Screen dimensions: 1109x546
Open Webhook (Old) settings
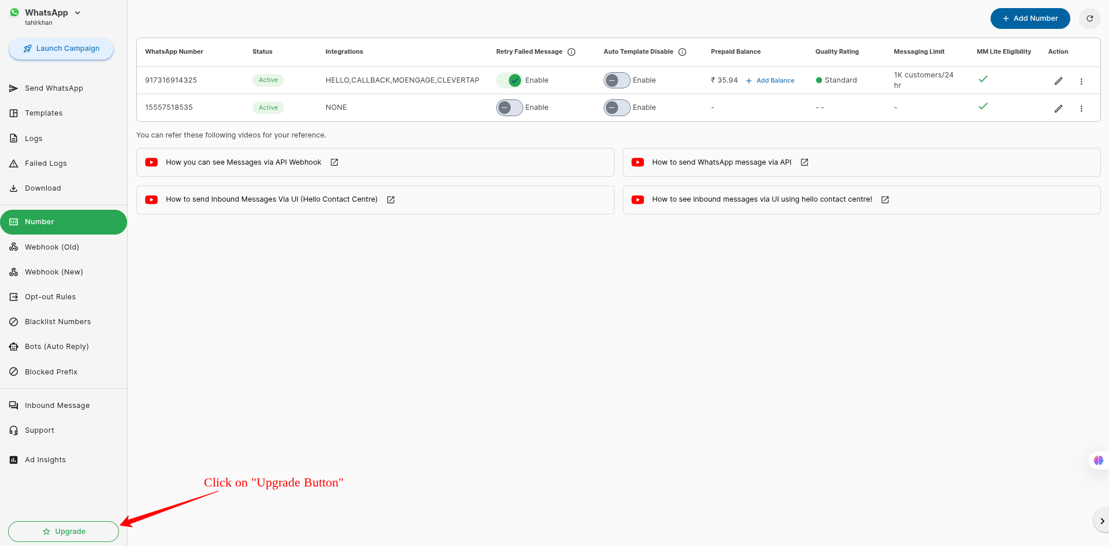(x=64, y=247)
